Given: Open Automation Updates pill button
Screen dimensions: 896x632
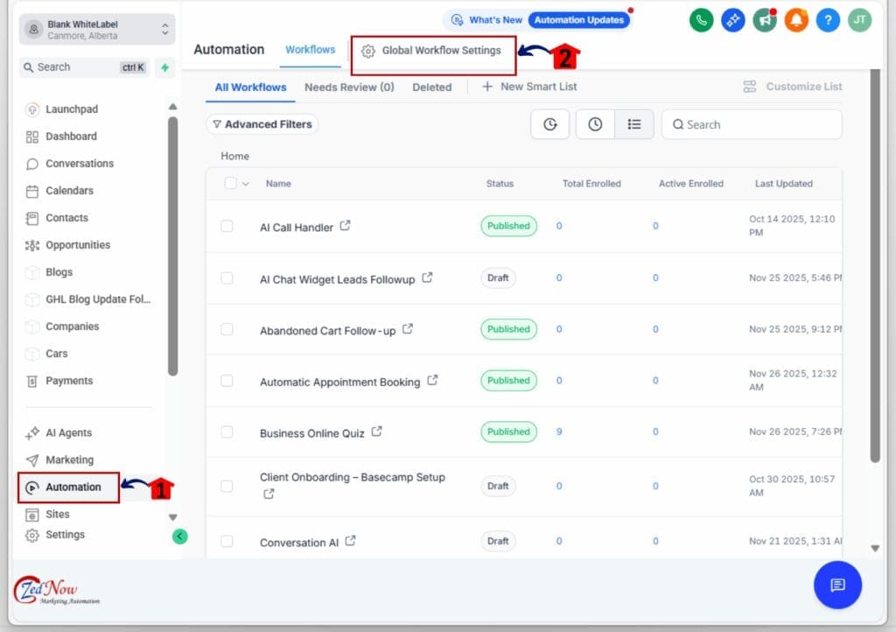Looking at the screenshot, I should click(x=579, y=20).
